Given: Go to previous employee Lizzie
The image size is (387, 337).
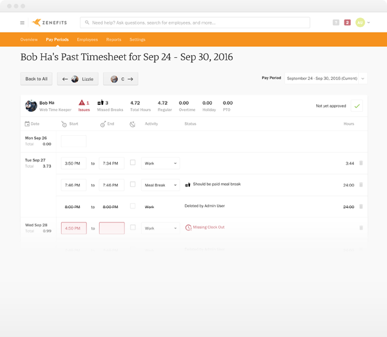Looking at the screenshot, I should coord(78,79).
